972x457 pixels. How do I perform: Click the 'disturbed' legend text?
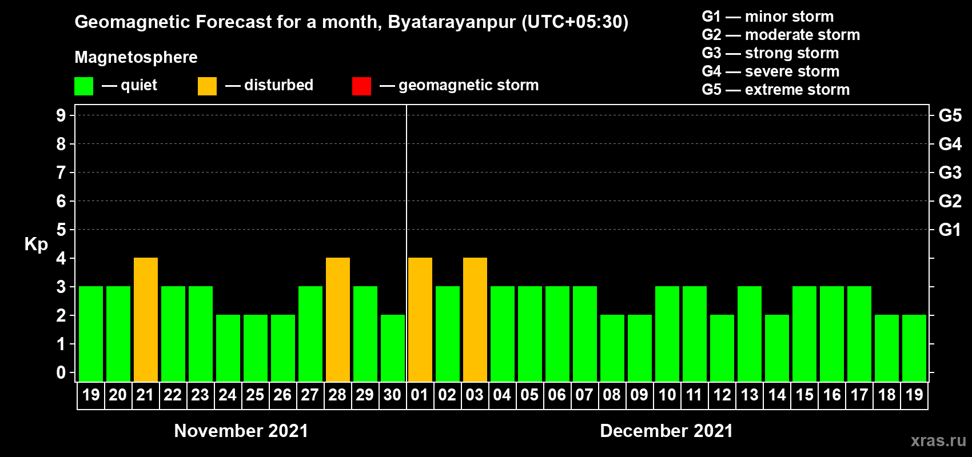coord(279,85)
